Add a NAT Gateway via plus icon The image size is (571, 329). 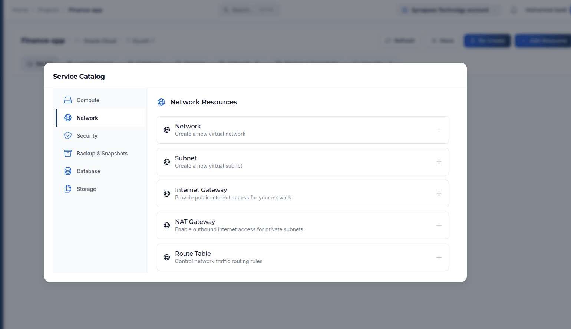tap(439, 225)
